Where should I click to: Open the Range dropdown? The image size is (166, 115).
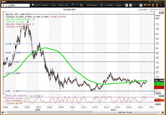coord(120,5)
